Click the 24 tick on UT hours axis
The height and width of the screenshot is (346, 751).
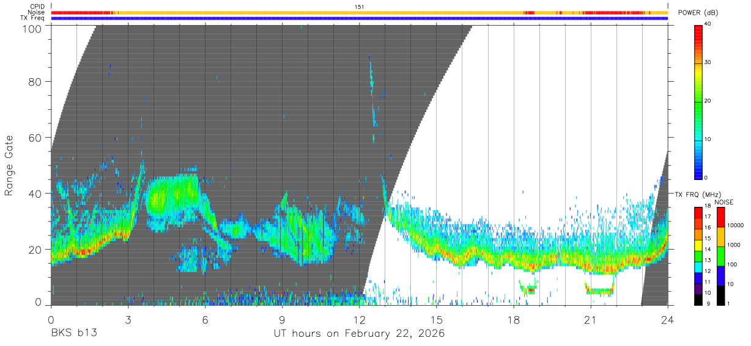[x=668, y=319]
